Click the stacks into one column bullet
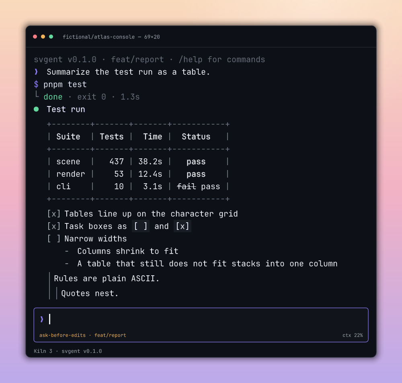 click(207, 264)
